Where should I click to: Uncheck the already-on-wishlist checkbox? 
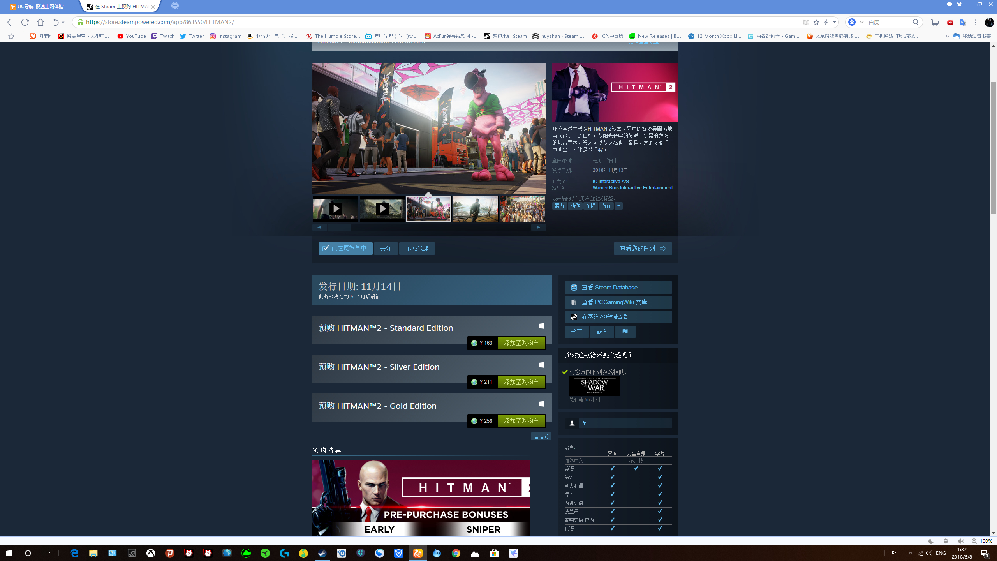pyautogui.click(x=326, y=248)
